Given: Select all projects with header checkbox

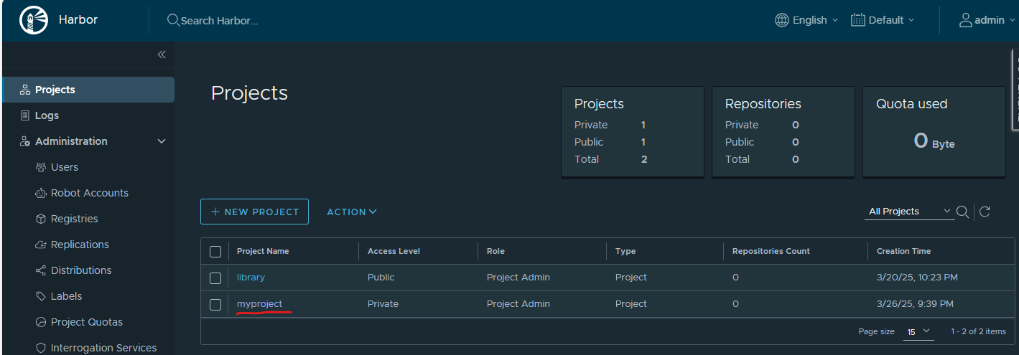Looking at the screenshot, I should [x=215, y=252].
